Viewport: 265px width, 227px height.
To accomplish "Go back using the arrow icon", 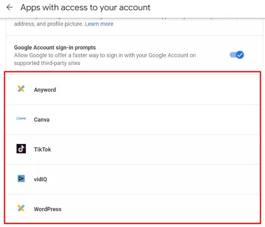I will click(9, 7).
